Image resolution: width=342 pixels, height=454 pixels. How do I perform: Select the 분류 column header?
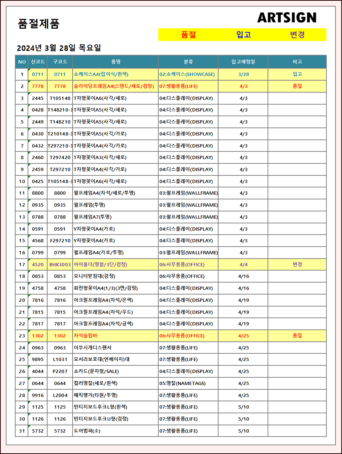click(188, 62)
